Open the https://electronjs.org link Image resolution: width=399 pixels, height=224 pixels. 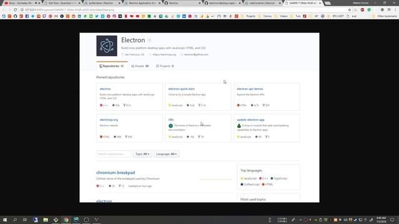164,55
